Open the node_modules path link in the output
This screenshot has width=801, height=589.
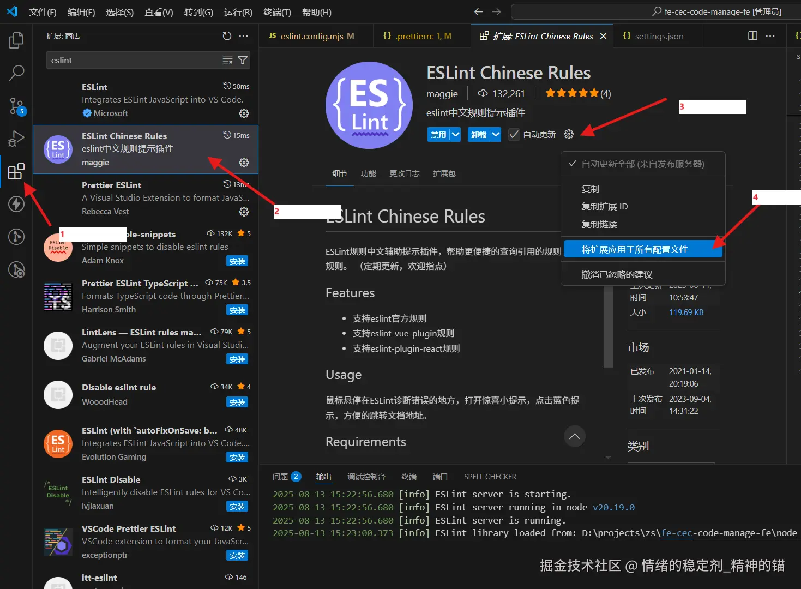click(691, 533)
